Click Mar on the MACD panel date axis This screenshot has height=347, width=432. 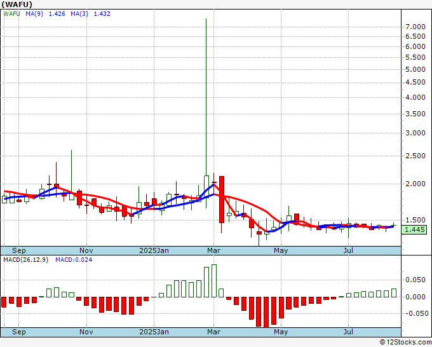tap(214, 332)
